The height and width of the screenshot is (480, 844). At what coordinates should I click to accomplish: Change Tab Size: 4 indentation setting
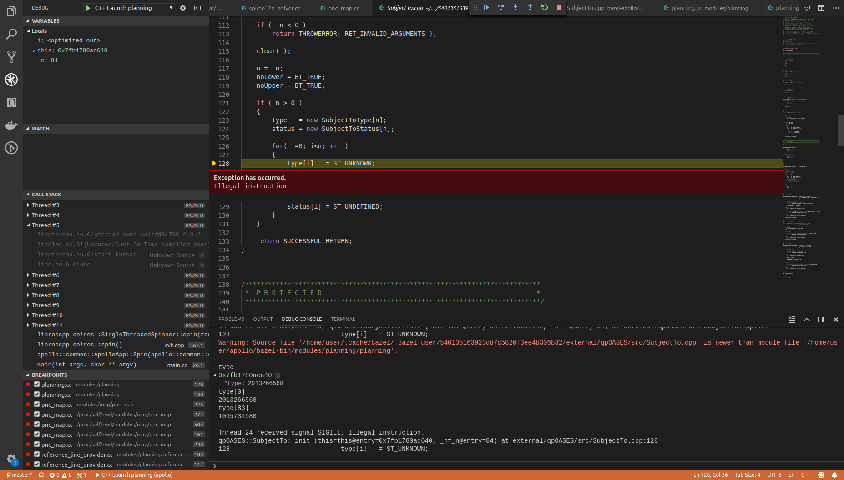click(x=747, y=475)
